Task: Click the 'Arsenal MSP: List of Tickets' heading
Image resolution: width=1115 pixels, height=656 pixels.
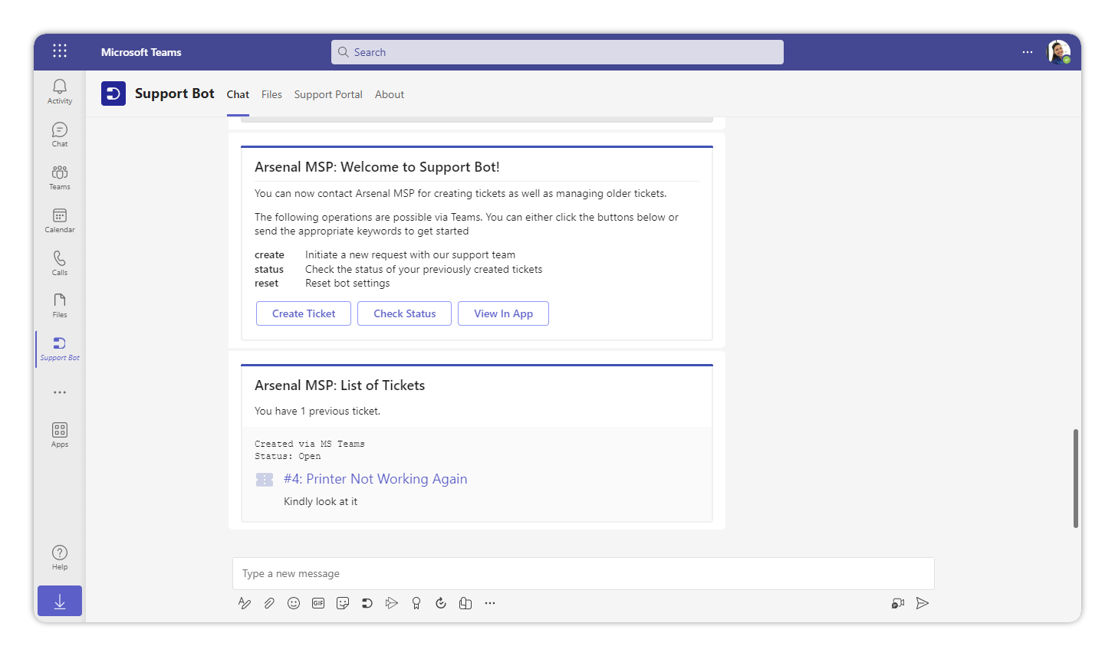Action: coord(340,385)
